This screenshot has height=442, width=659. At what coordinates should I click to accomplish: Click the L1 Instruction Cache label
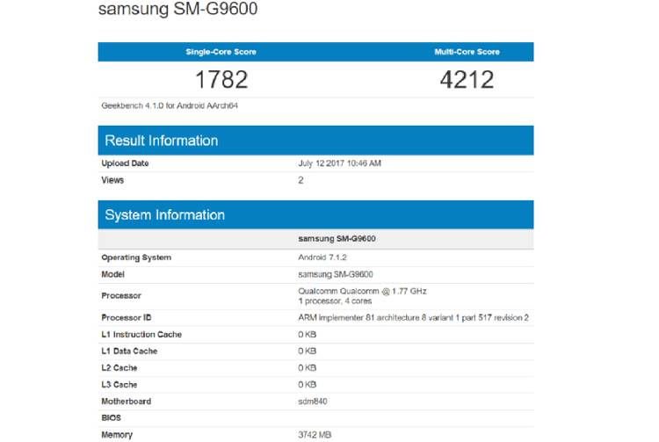coord(141,334)
